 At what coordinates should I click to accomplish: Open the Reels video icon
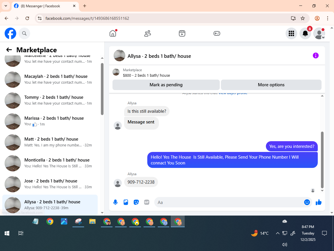[x=182, y=33]
